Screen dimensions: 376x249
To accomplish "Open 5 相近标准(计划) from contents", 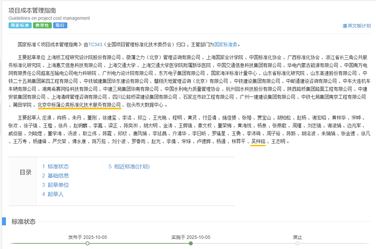I will [129, 167].
